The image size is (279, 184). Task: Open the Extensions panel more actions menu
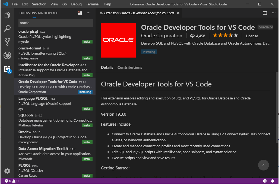click(88, 13)
